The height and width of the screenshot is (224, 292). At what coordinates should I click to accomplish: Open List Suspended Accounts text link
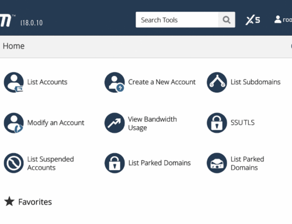tap(51, 163)
